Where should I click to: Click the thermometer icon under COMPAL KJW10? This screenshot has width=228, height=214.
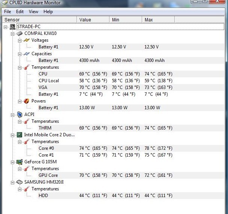27,67
